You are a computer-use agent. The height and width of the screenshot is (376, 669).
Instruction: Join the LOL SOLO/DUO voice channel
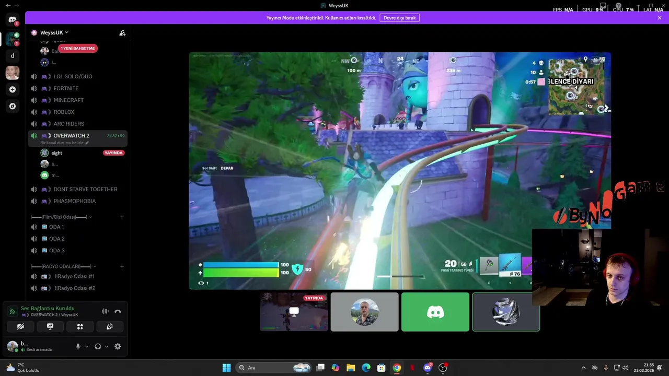[x=77, y=77]
